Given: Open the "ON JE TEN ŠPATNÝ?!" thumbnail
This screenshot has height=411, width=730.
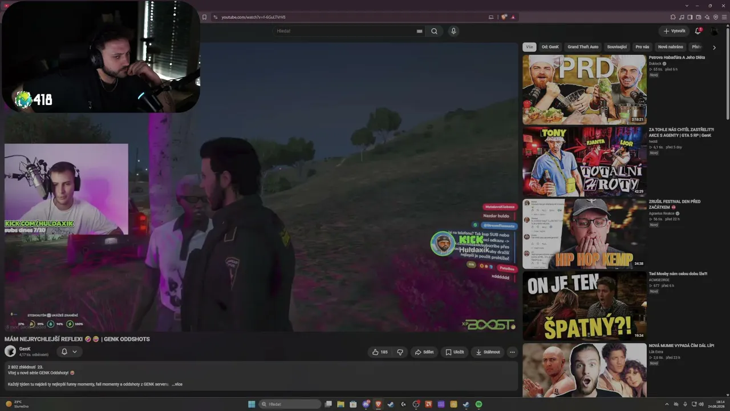Looking at the screenshot, I should 585,305.
